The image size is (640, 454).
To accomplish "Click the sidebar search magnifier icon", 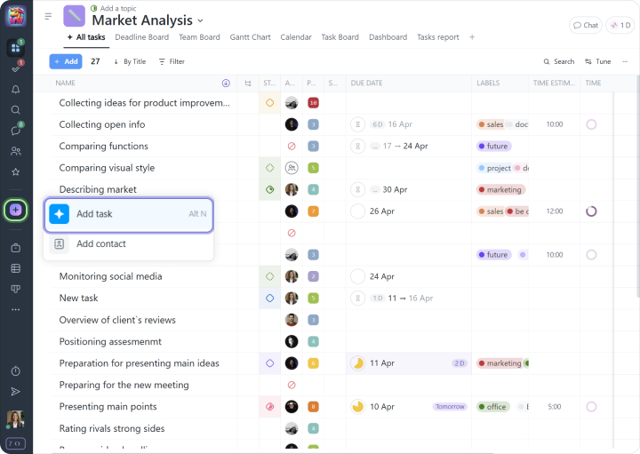I will tap(15, 110).
